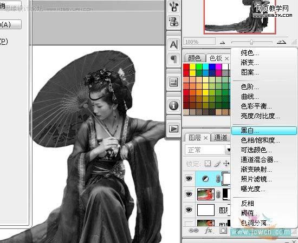Choose 亮度/对比度... from the menu
Viewport: 298px width, 243px height.
tap(260, 116)
